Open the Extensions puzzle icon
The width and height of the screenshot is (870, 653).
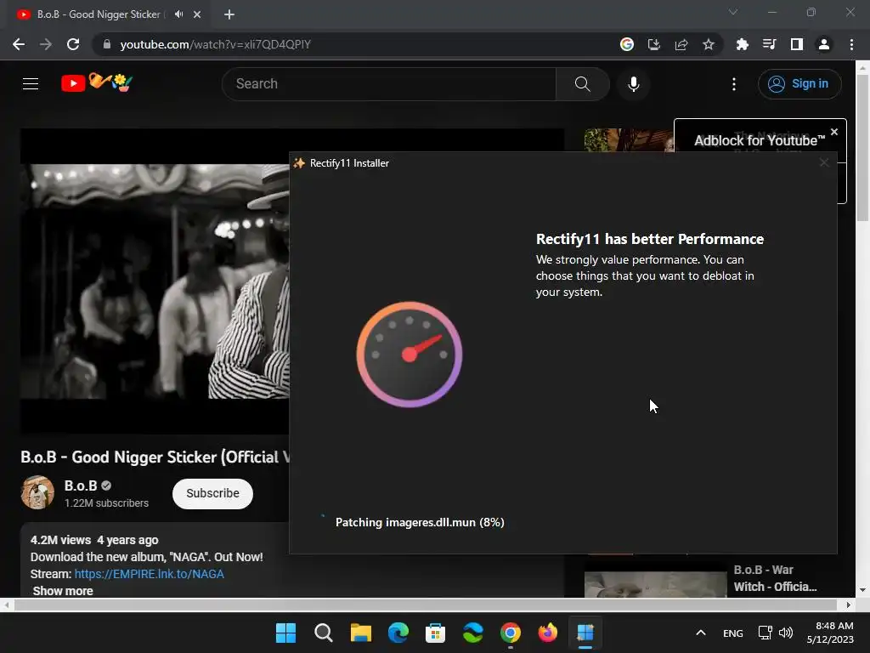(x=742, y=44)
